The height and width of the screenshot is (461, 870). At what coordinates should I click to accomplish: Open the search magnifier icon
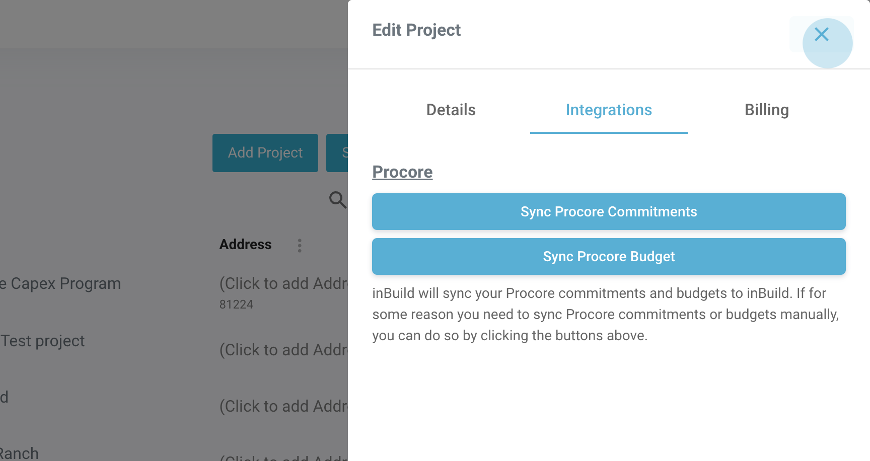337,200
